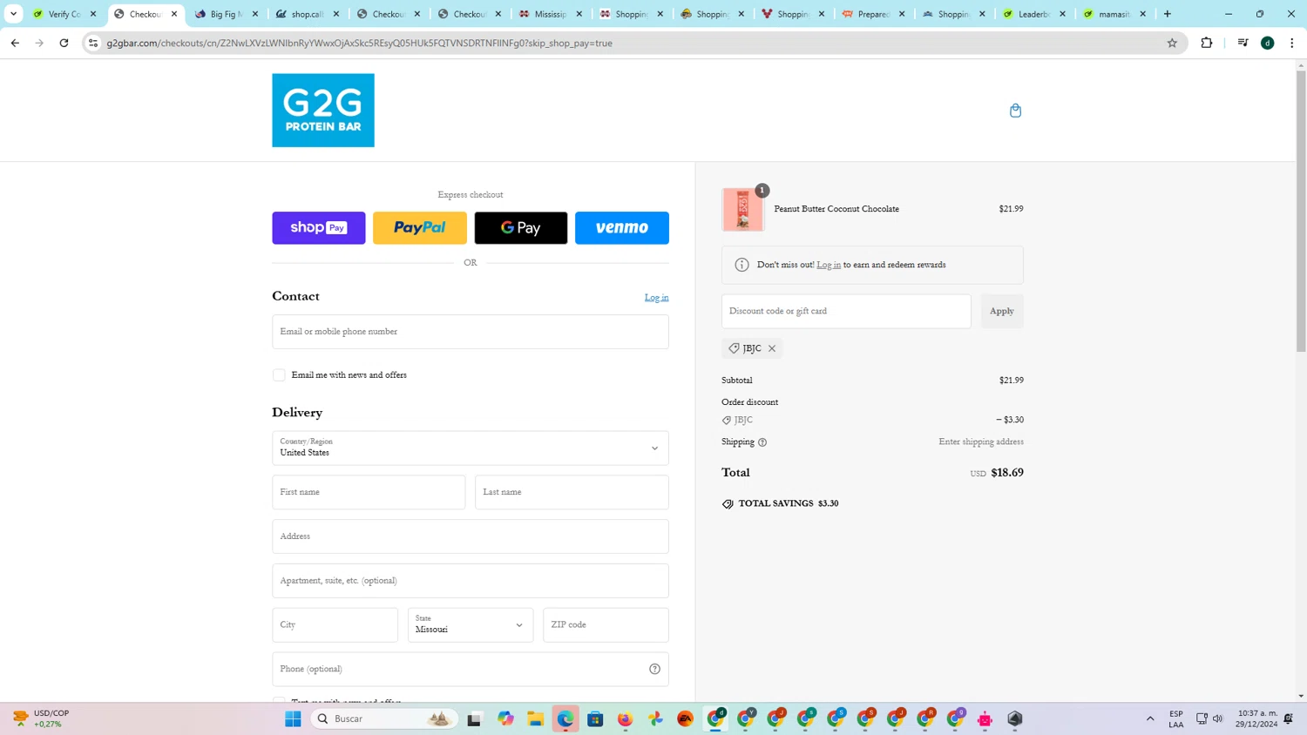Click Log in link in rewards notice

click(829, 265)
